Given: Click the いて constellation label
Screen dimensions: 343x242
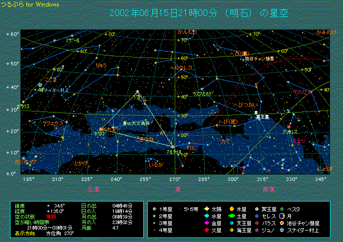Looking at the screenshot, I should point(241,169).
